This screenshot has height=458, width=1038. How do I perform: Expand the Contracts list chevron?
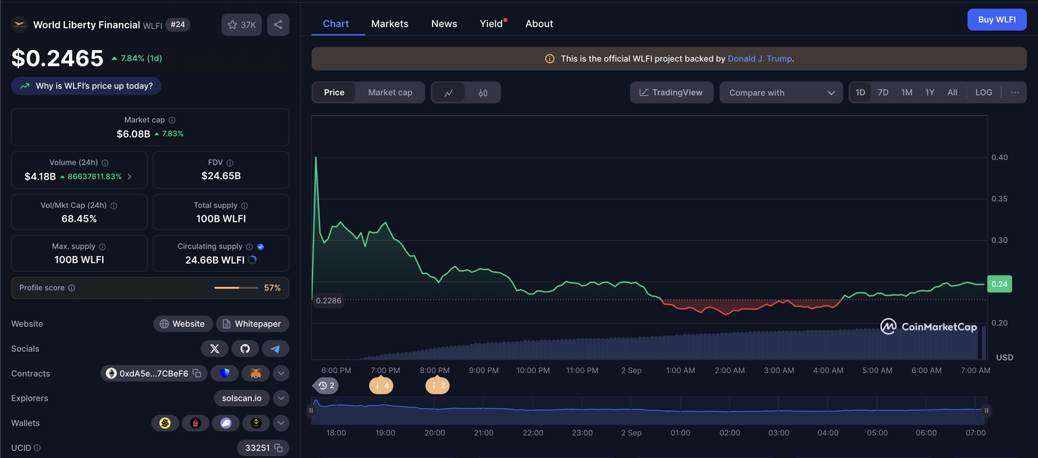point(281,374)
